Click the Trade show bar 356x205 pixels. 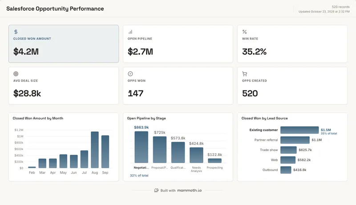click(x=288, y=150)
